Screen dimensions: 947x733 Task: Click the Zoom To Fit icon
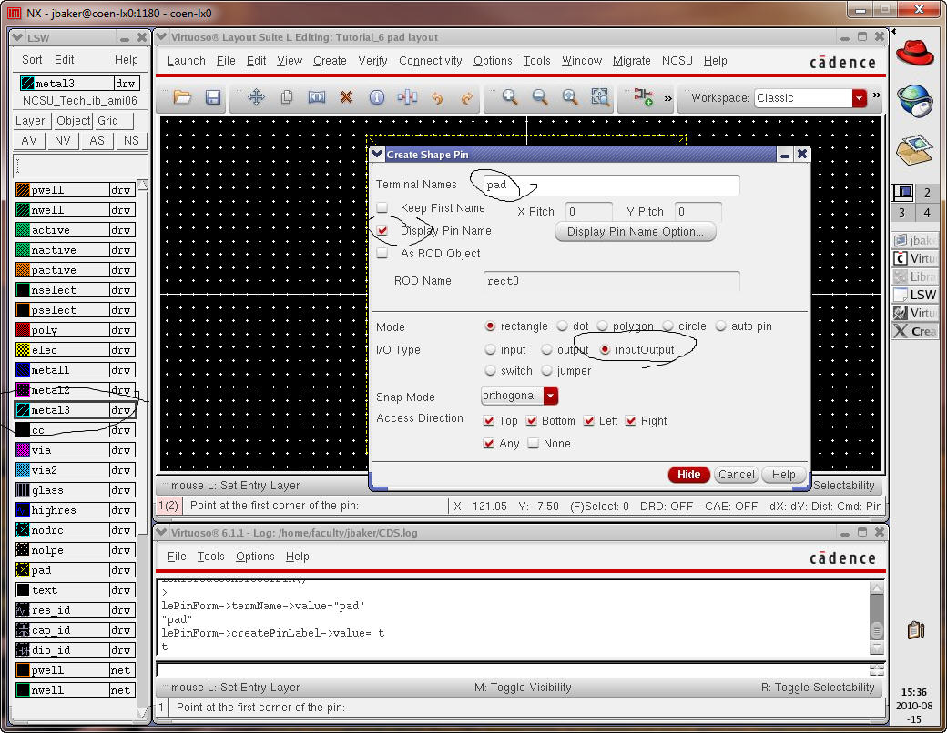pos(569,97)
